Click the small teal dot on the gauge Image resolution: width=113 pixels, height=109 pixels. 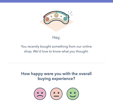(x=61, y=16)
